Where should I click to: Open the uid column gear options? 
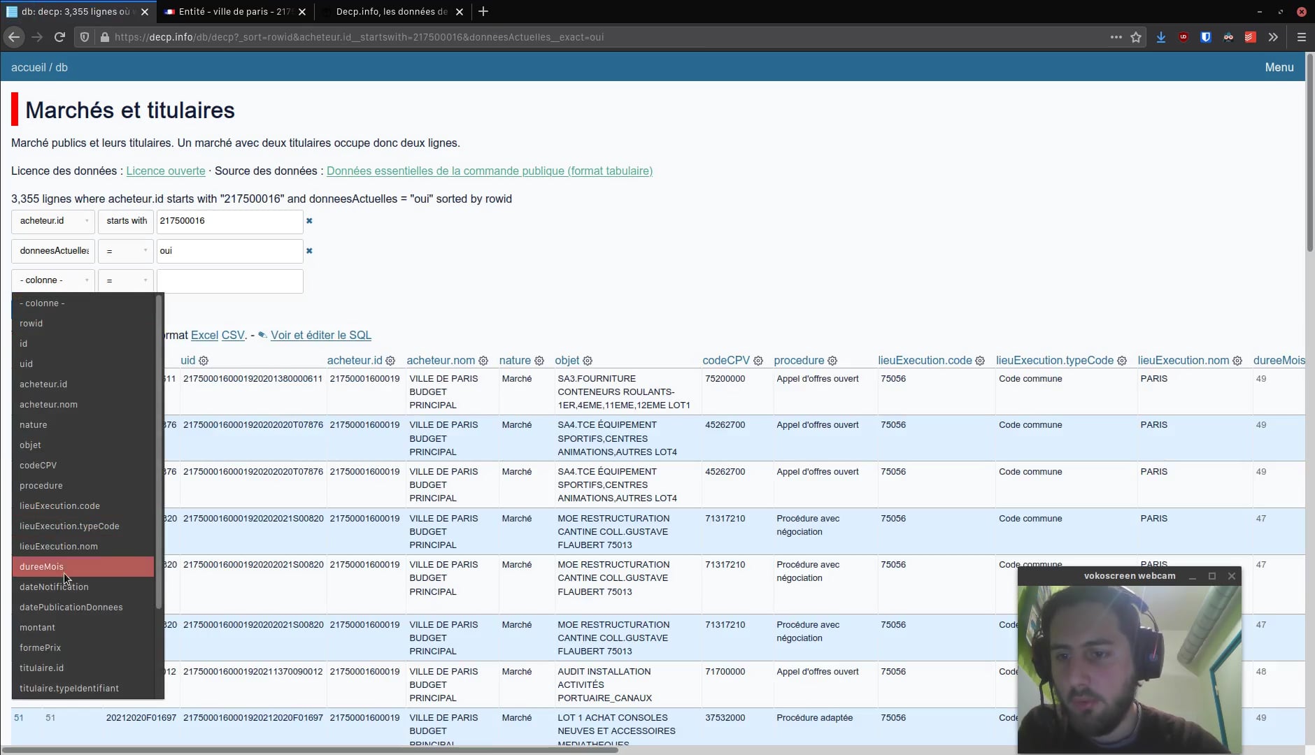coord(204,361)
